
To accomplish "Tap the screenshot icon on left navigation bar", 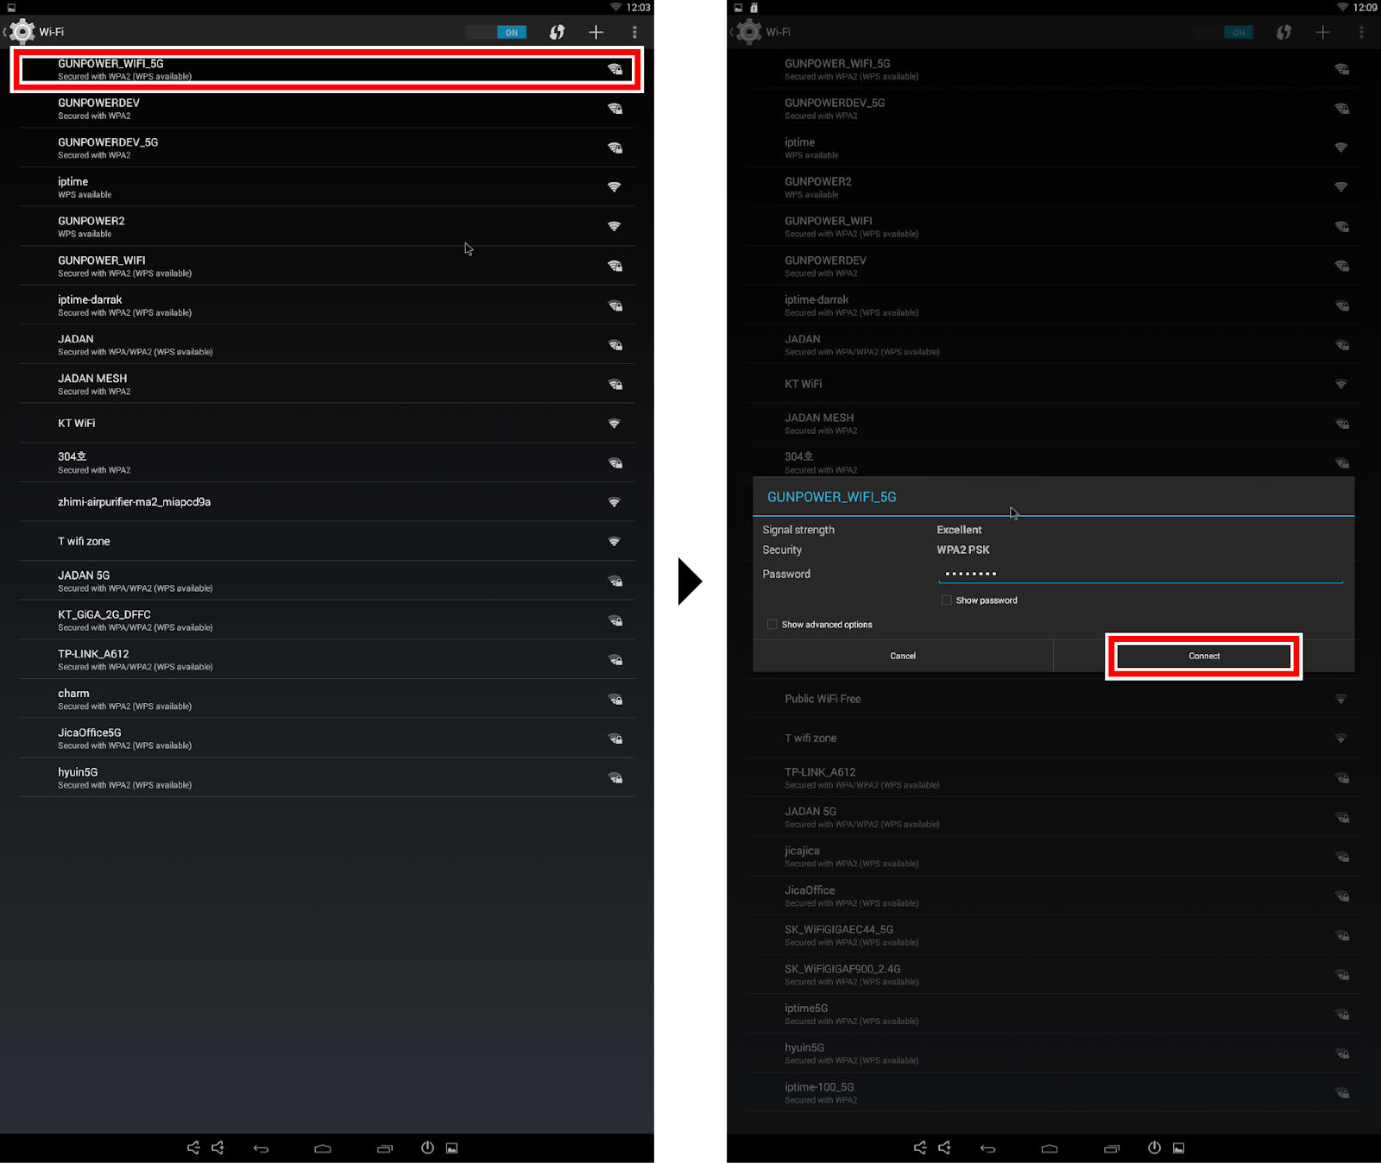I will click(451, 1147).
